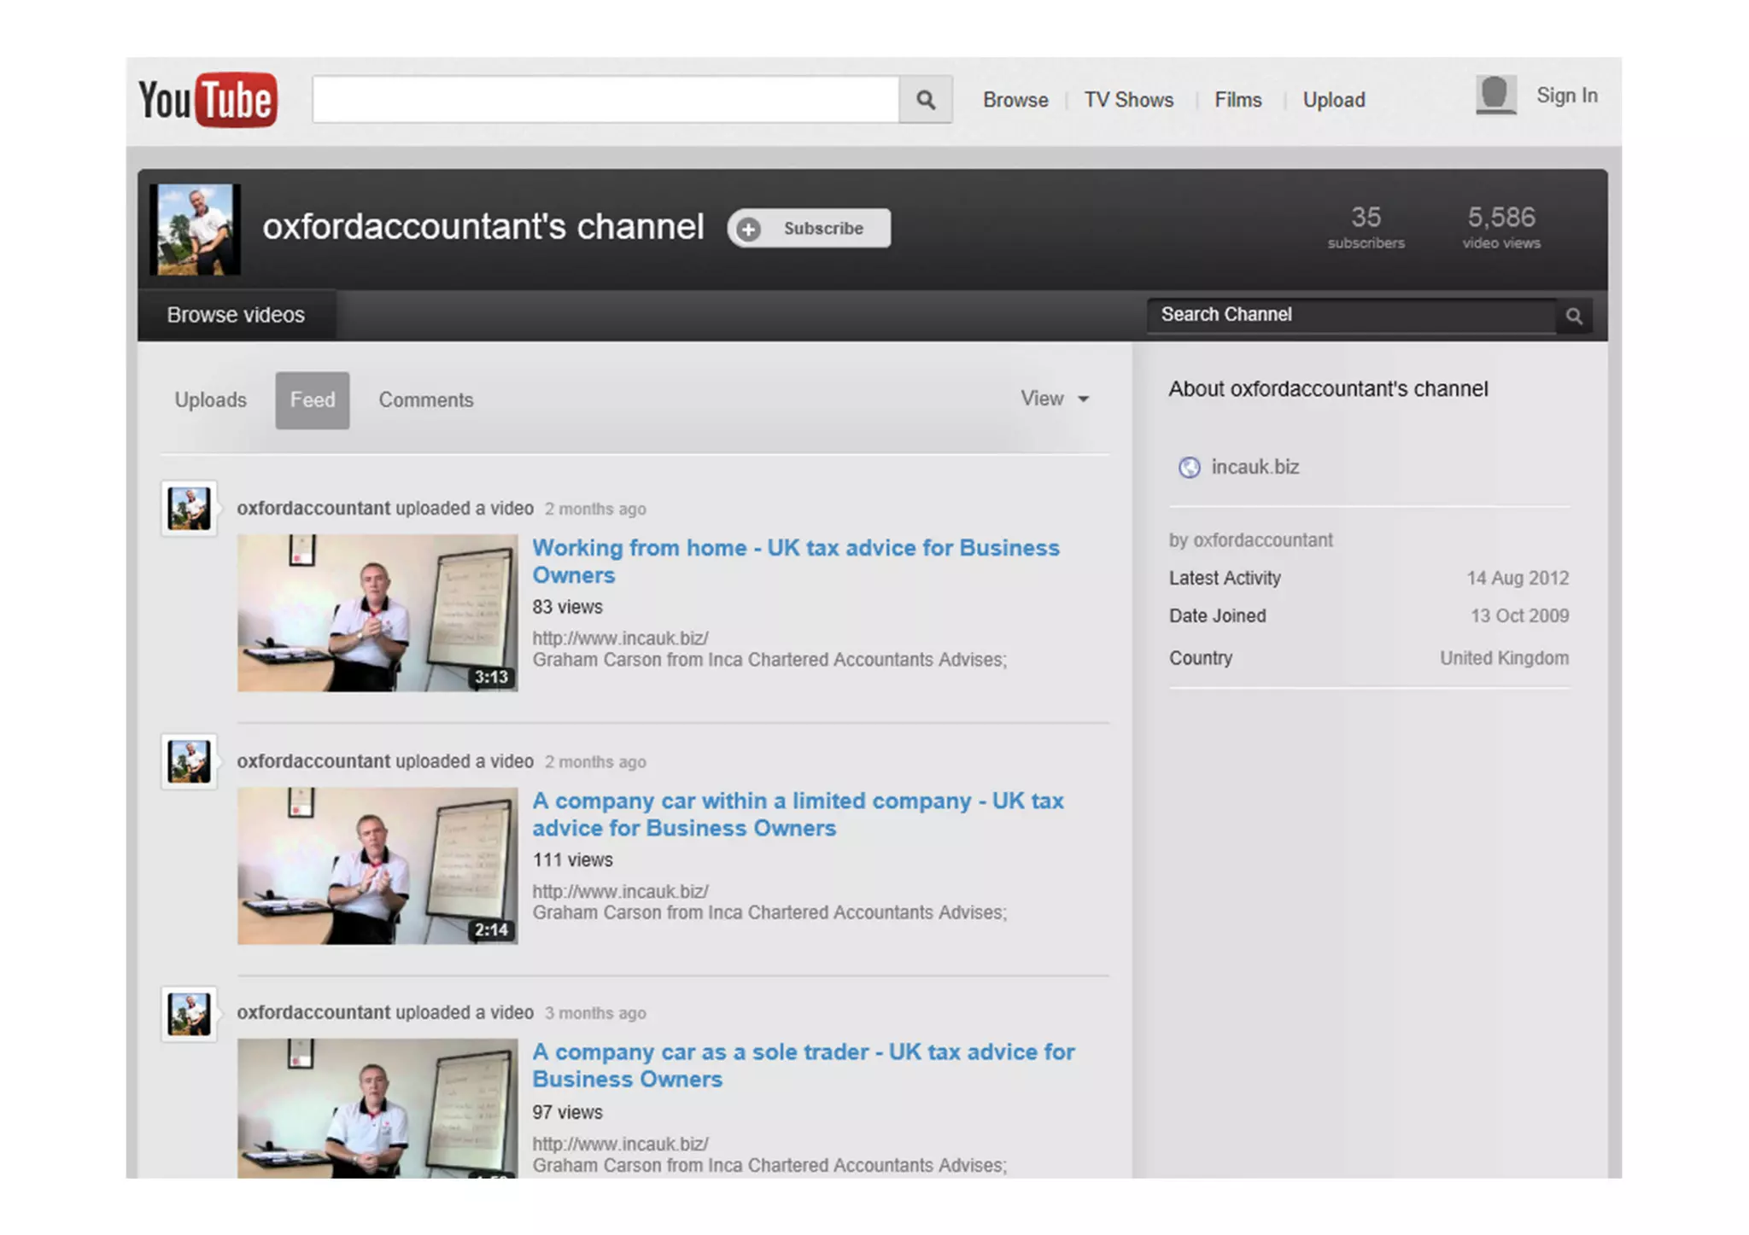Open video 'A company car within a limited company'
Image resolution: width=1749 pixels, height=1235 pixels.
[x=798, y=814]
